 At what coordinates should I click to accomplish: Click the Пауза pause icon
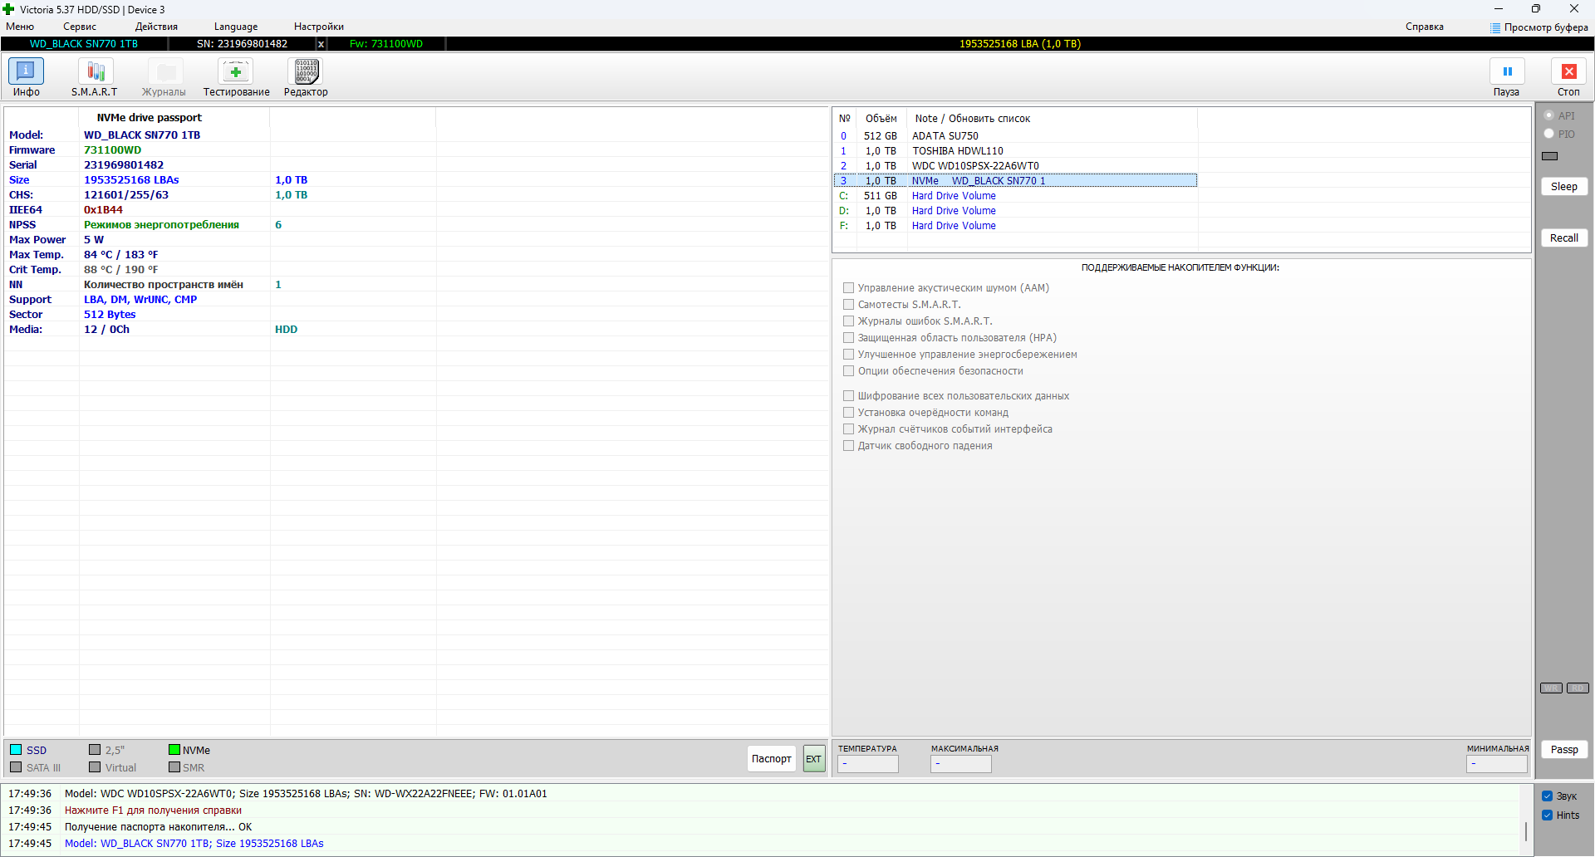(x=1507, y=71)
